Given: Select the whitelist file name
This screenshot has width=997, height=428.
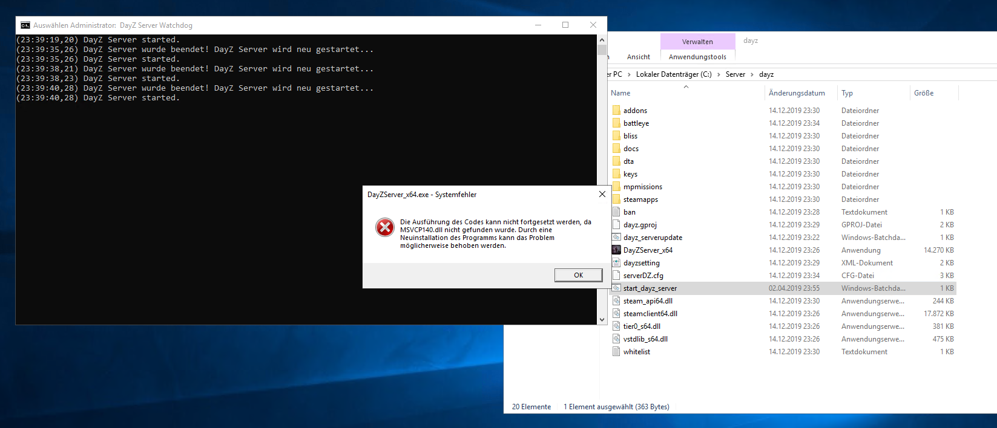Looking at the screenshot, I should click(637, 352).
